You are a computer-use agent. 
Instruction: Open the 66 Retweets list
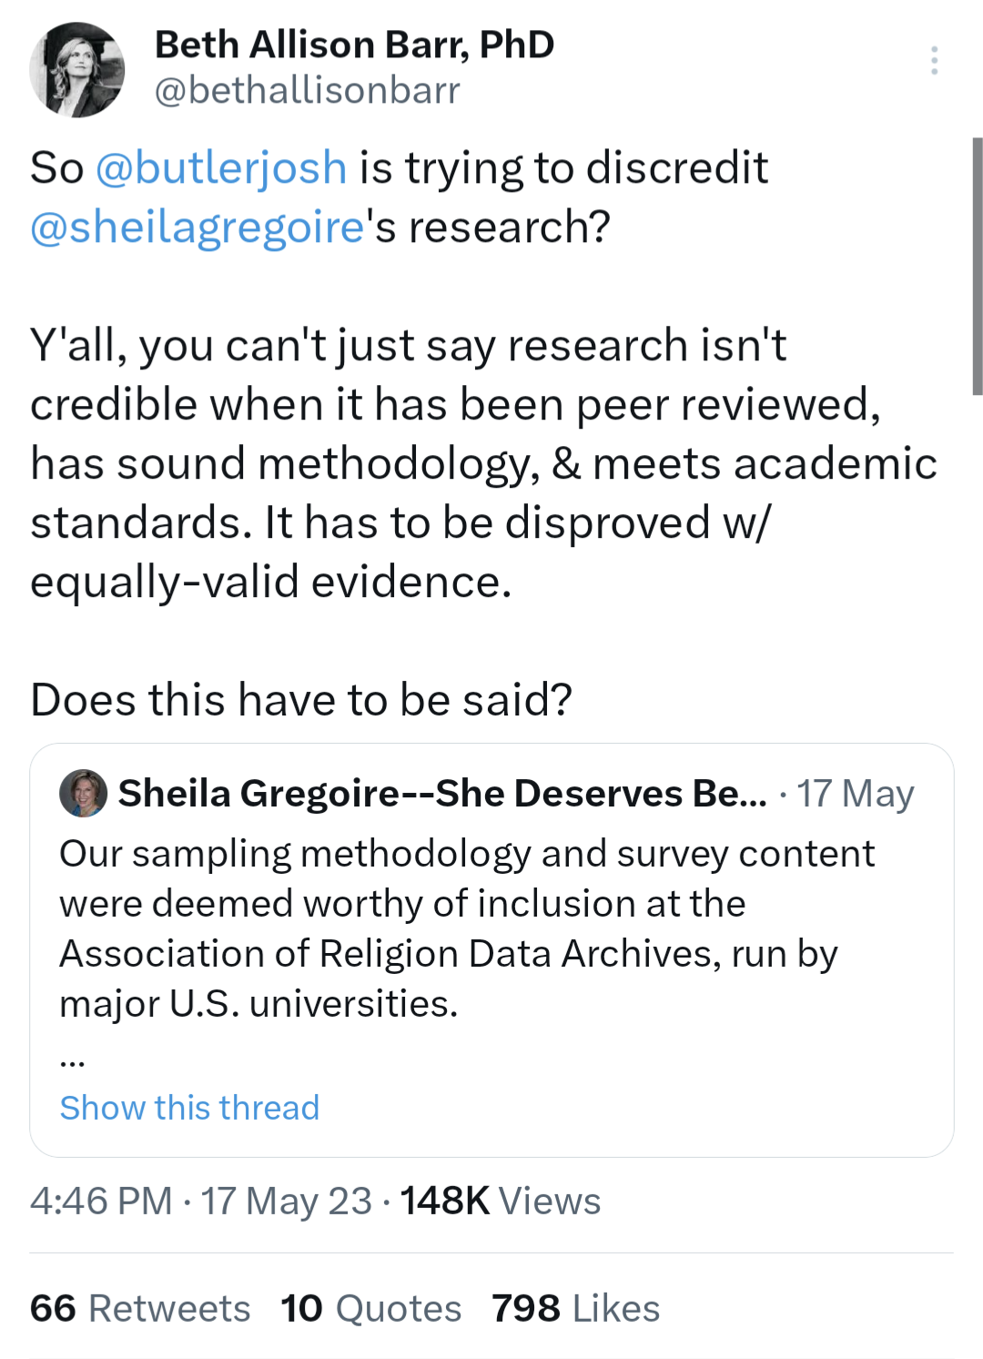[139, 1308]
